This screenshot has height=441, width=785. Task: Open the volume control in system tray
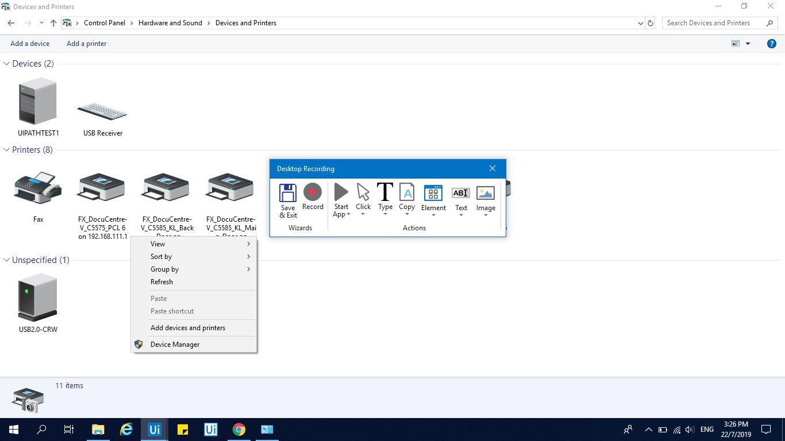tap(690, 430)
